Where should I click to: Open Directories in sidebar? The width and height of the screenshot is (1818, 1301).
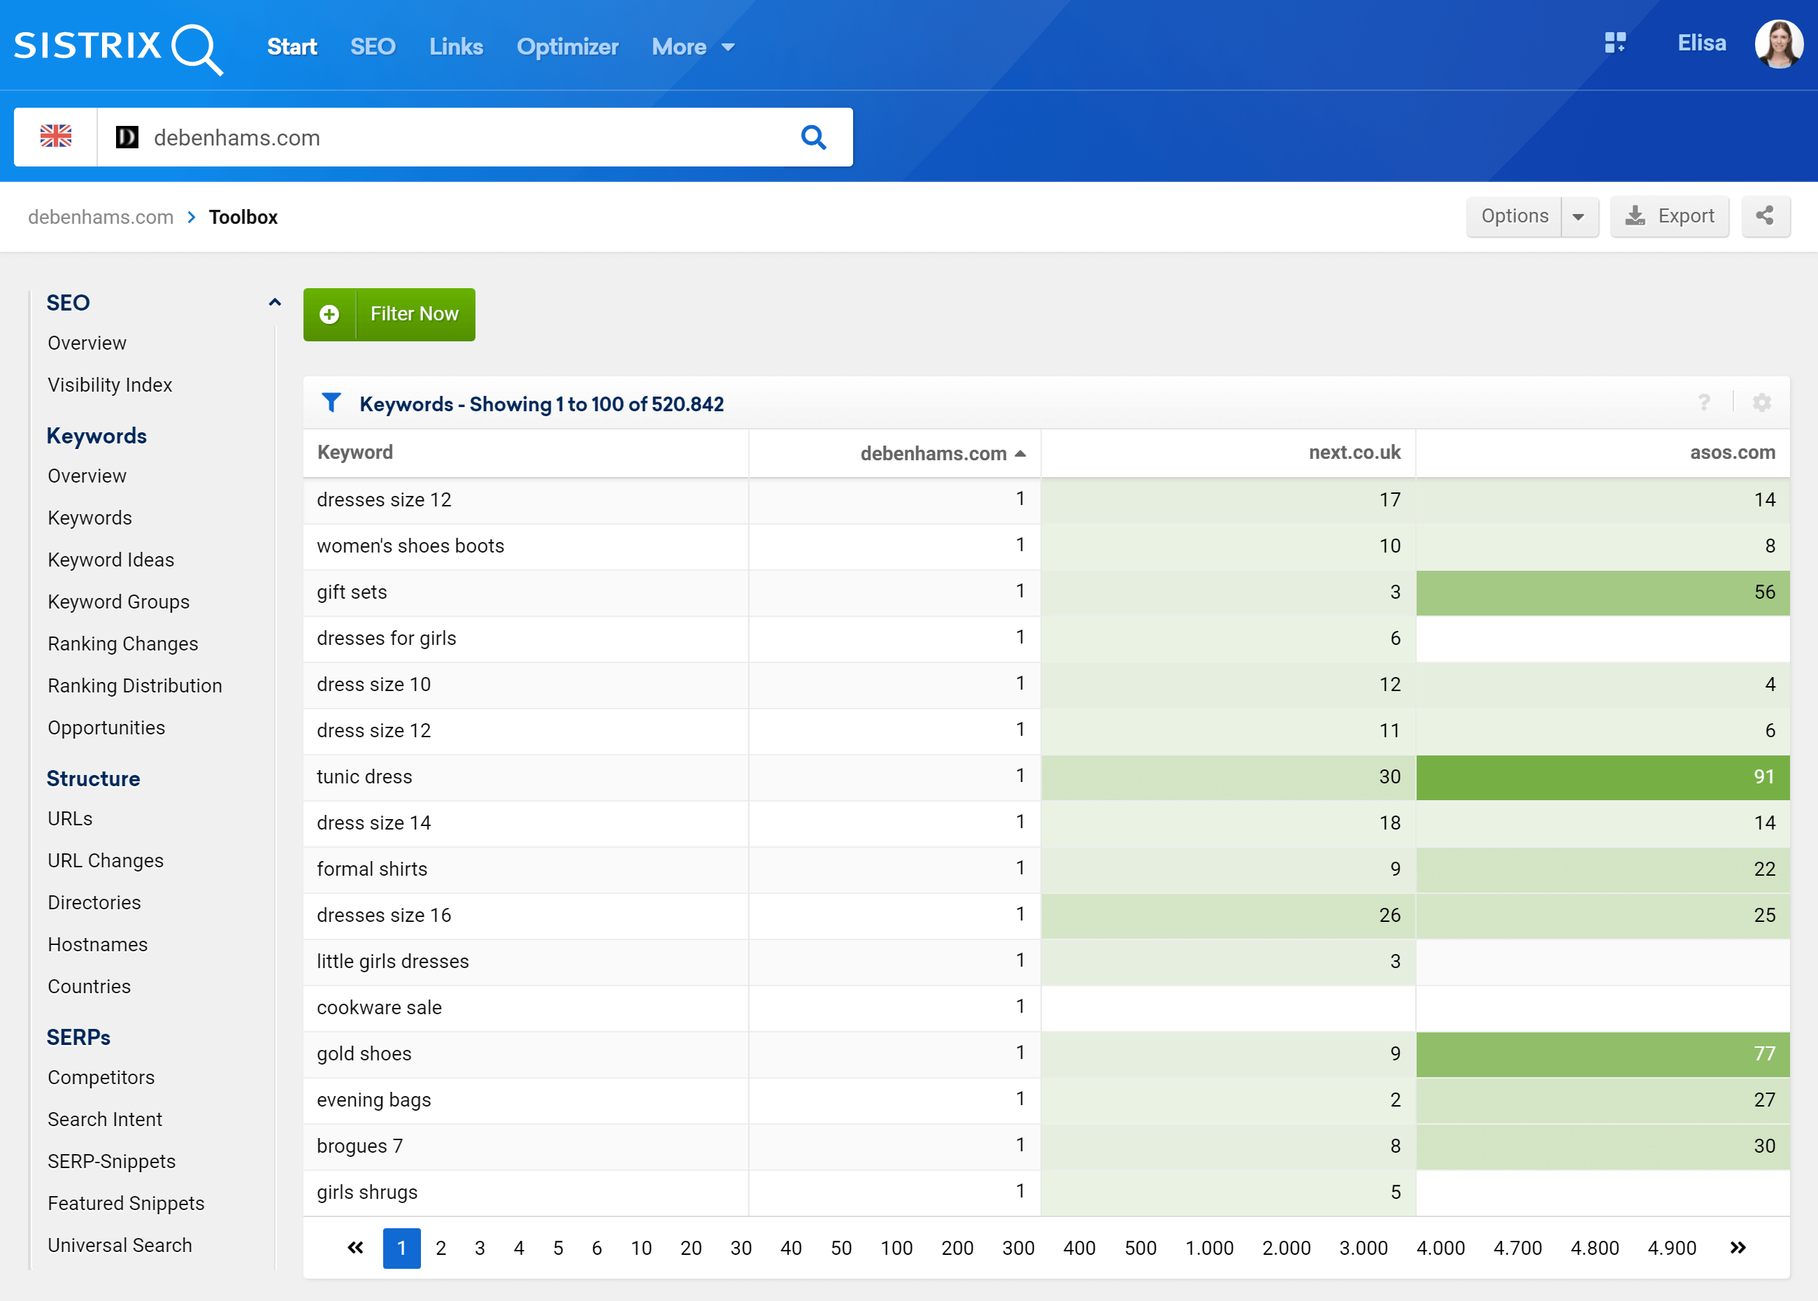94,902
